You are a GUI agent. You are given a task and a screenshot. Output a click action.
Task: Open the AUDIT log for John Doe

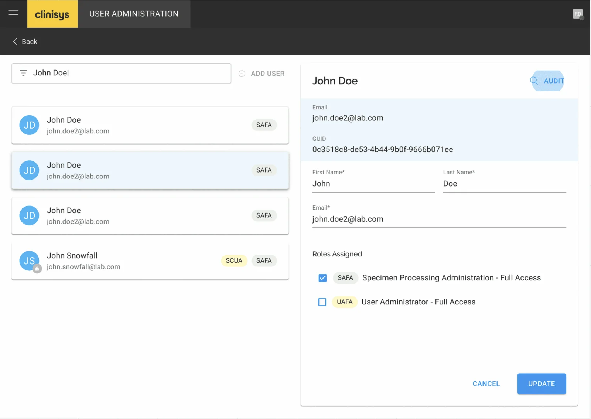547,81
